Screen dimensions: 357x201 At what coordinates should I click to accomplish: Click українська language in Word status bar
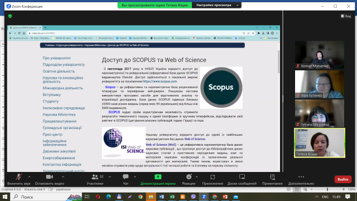coord(63,189)
